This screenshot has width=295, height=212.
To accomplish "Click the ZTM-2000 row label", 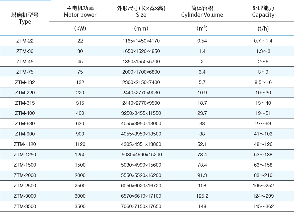I will [25, 175].
